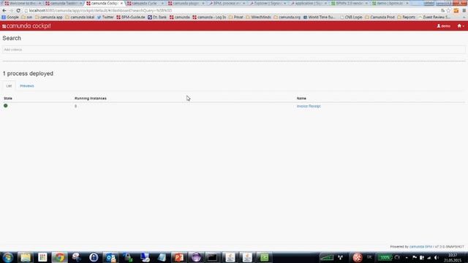Click the localhost address bar
The image size is (468, 263).
[233, 10]
